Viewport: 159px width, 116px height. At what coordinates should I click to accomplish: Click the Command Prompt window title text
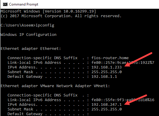click(24, 4)
